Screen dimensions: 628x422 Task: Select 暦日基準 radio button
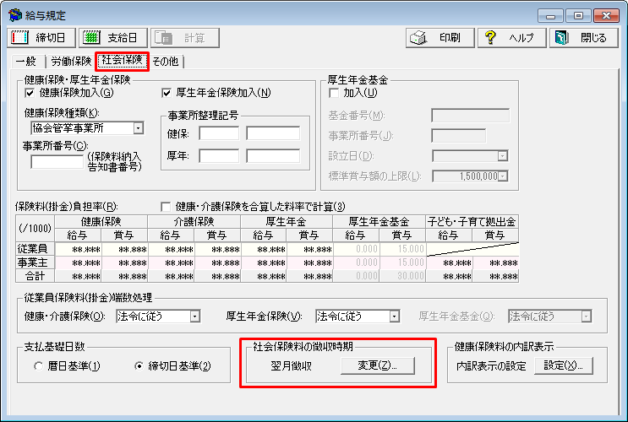[x=39, y=366]
